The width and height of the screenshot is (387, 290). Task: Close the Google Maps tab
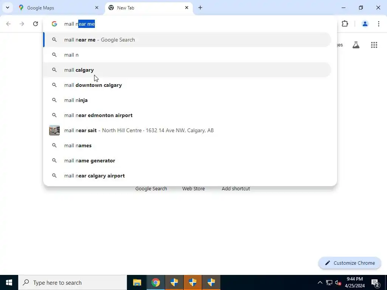(97, 8)
